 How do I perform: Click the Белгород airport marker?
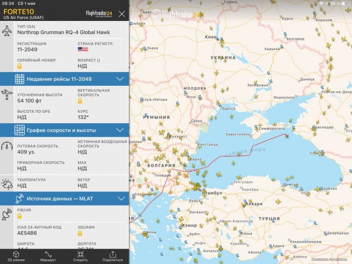(x=285, y=34)
